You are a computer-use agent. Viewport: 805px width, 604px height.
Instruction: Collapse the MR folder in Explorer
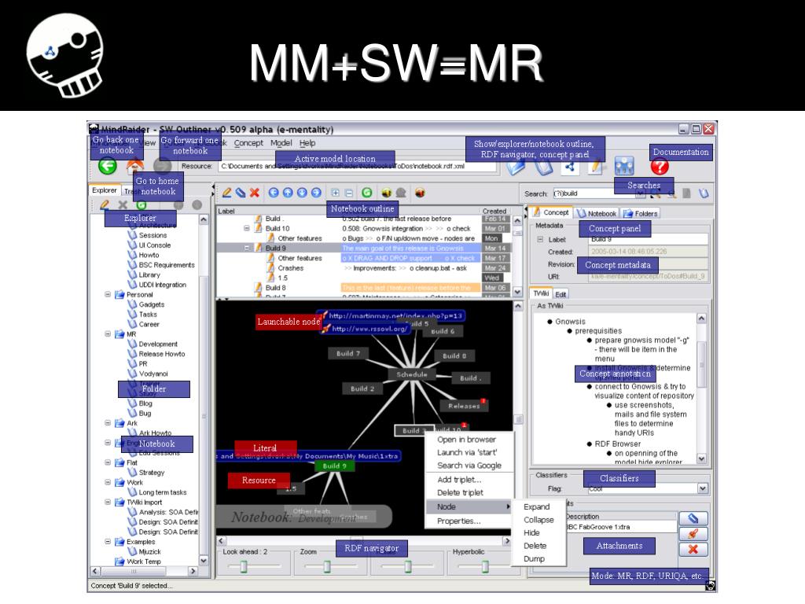(108, 333)
